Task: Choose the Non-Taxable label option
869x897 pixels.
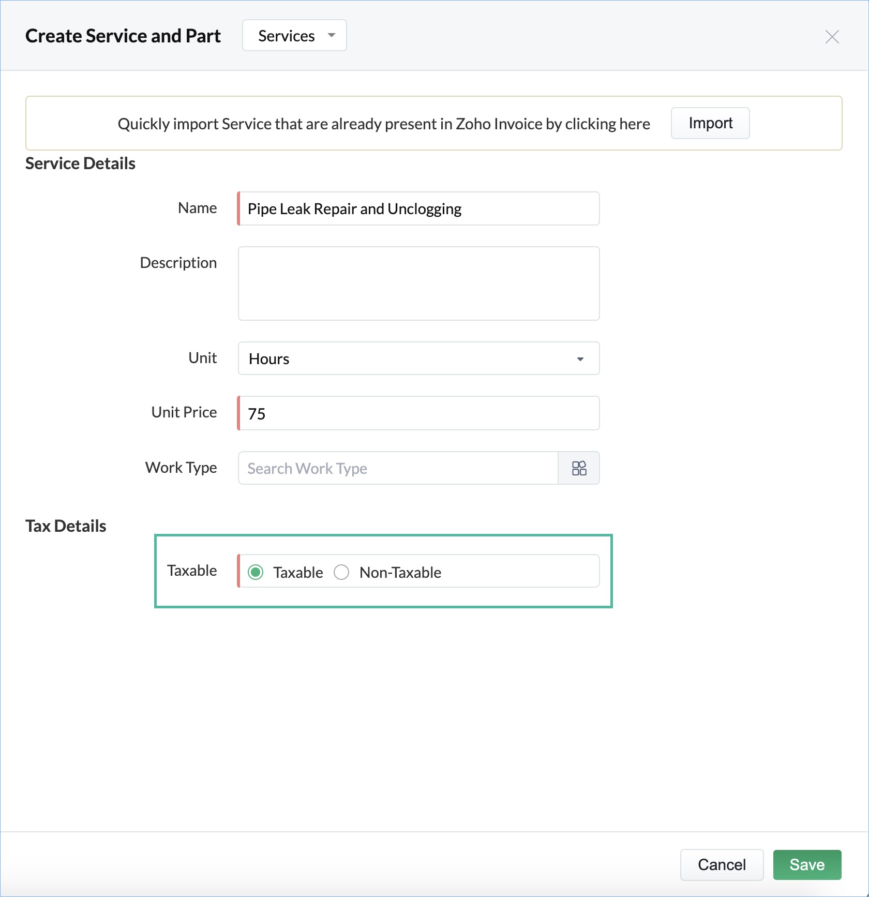Action: [400, 572]
